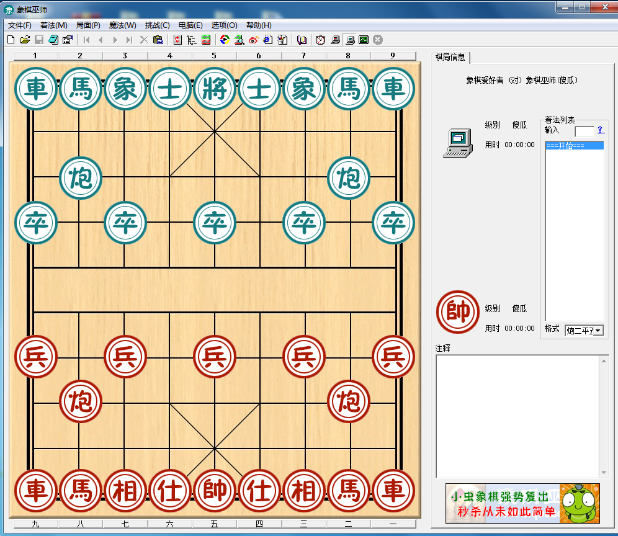Flip the board with the red arrows icon

[x=177, y=40]
